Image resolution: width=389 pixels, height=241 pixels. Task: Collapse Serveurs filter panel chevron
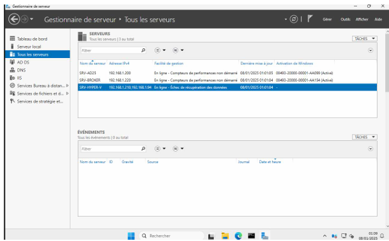point(370,50)
